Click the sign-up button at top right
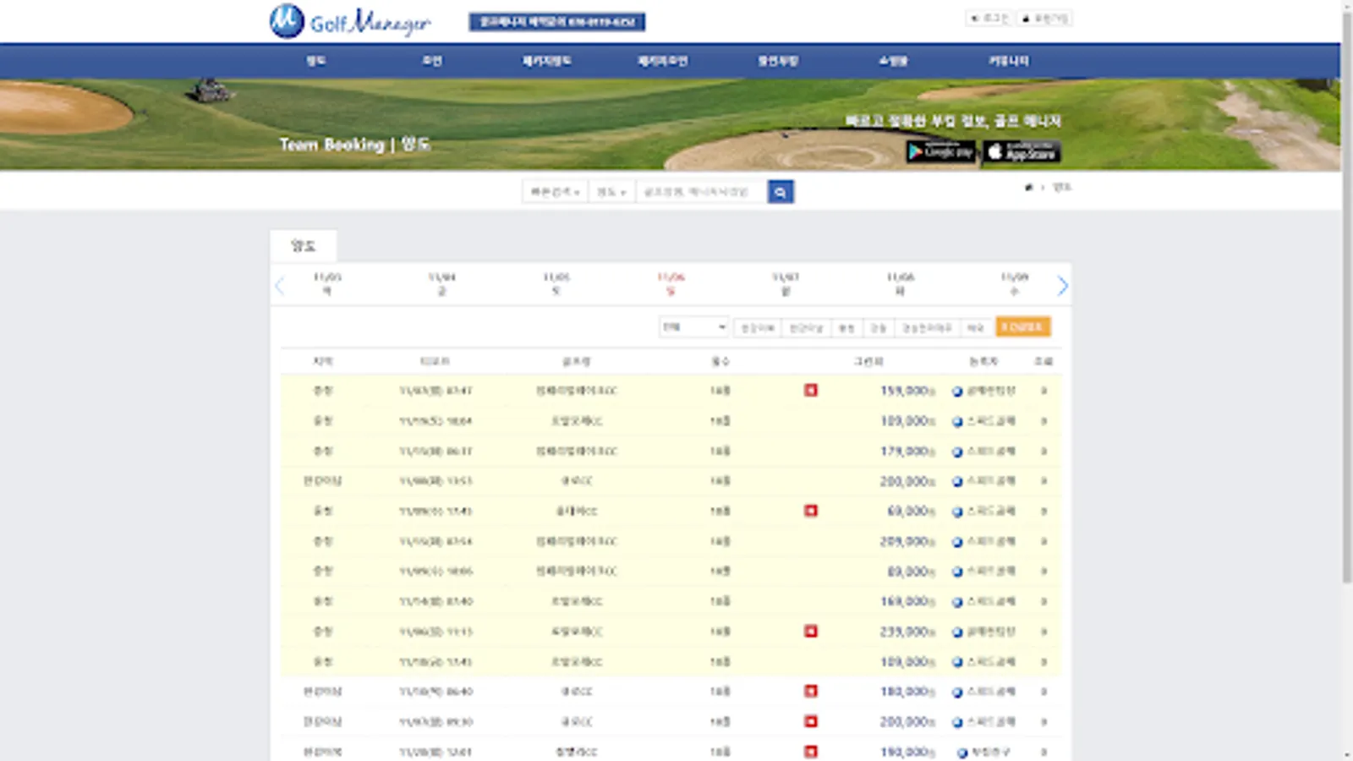Viewport: 1353px width, 761px height. pyautogui.click(x=1045, y=18)
